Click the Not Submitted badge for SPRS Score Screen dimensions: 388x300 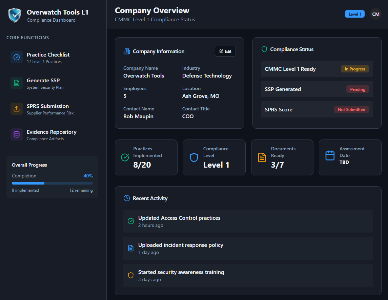[x=351, y=109]
